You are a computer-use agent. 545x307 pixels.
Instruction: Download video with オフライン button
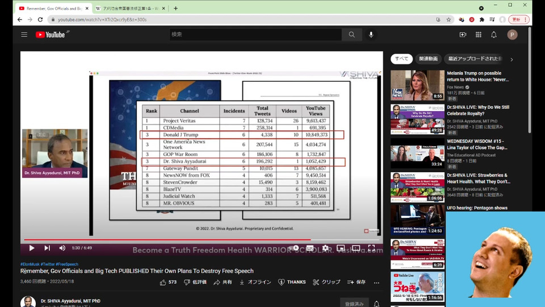click(255, 283)
